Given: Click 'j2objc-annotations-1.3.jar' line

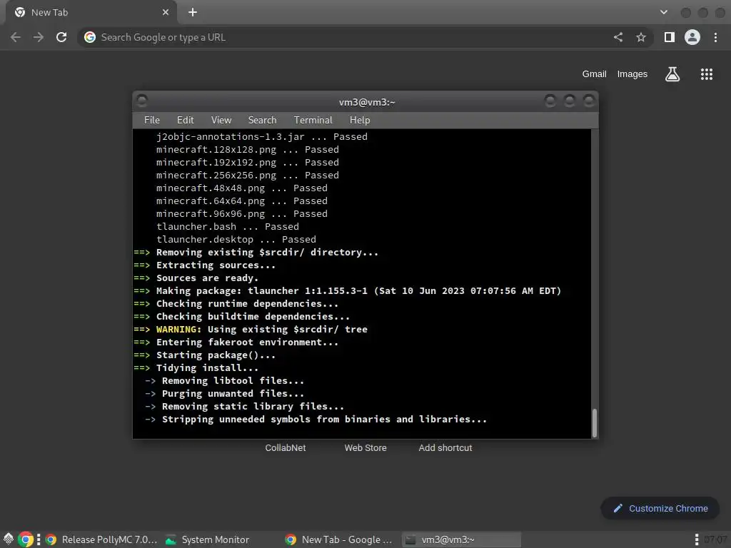Looking at the screenshot, I should point(261,137).
